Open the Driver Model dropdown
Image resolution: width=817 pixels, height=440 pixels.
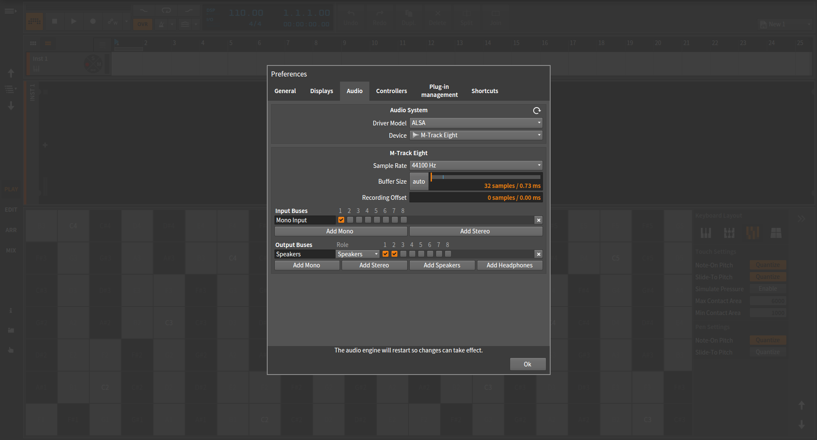(x=476, y=123)
